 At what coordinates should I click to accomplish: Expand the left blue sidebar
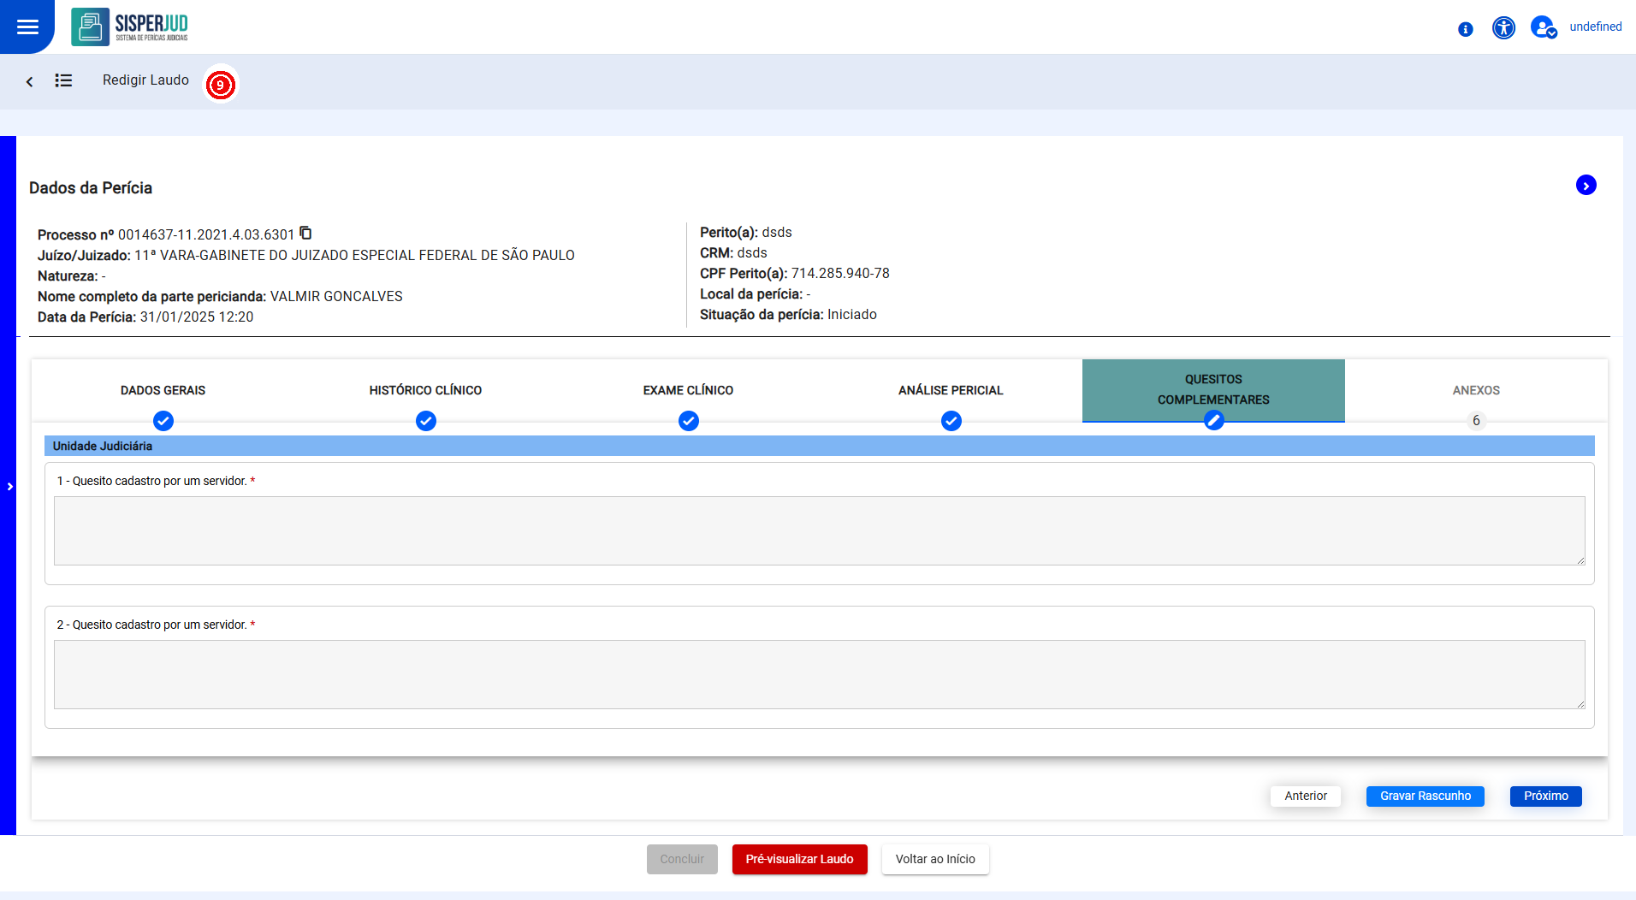click(x=9, y=486)
